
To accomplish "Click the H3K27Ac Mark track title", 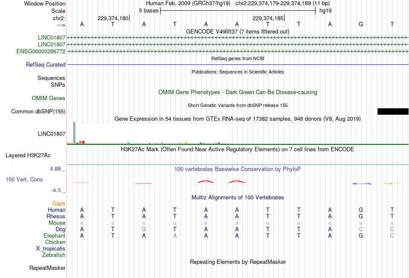I will tap(238, 150).
